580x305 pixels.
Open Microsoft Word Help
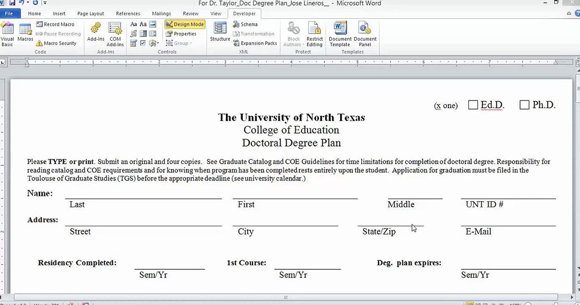coord(577,14)
